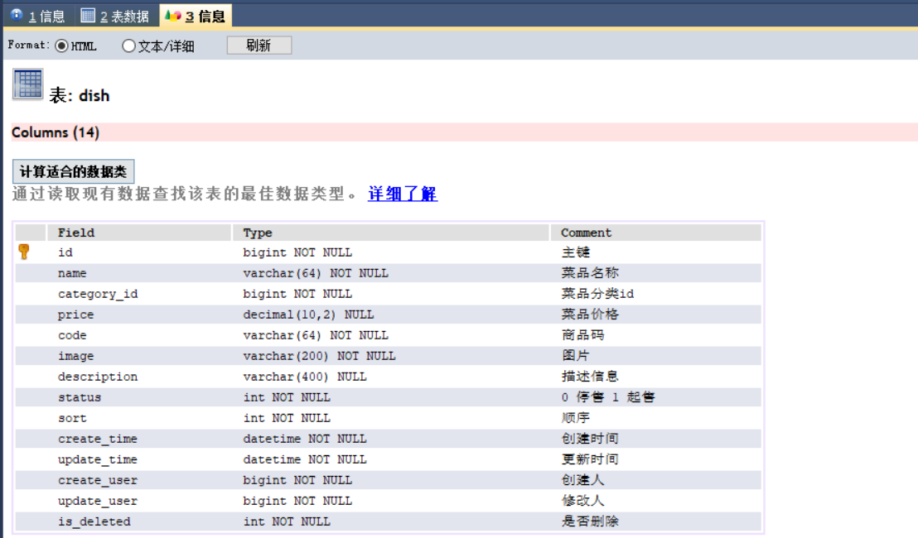
Task: Choose the 文本/详细 format option
Action: pos(128,46)
